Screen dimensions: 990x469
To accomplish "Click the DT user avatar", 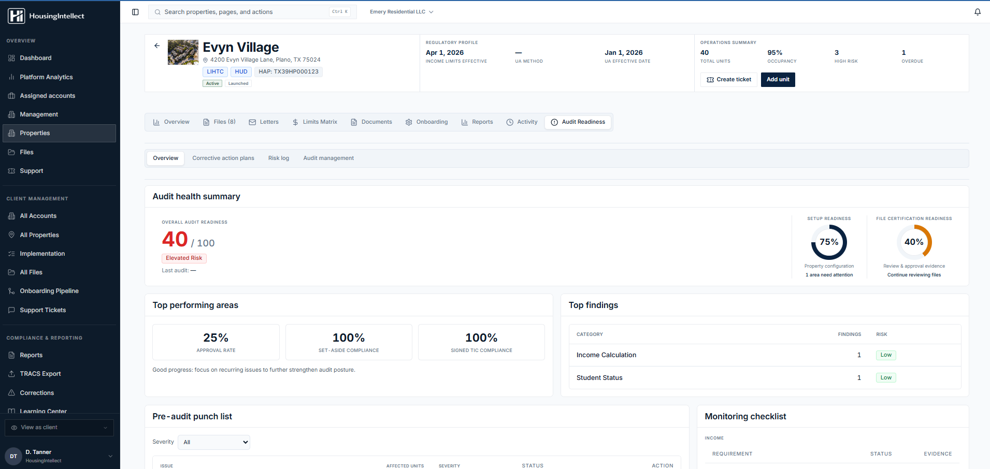I will coord(13,456).
